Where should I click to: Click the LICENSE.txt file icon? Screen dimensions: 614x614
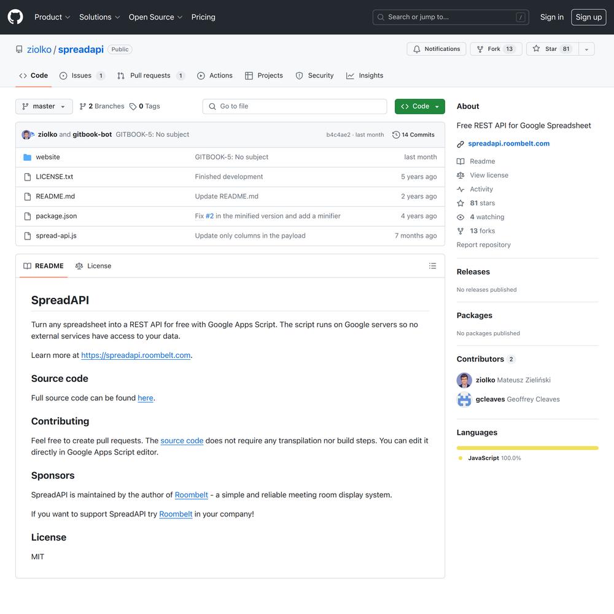[28, 177]
